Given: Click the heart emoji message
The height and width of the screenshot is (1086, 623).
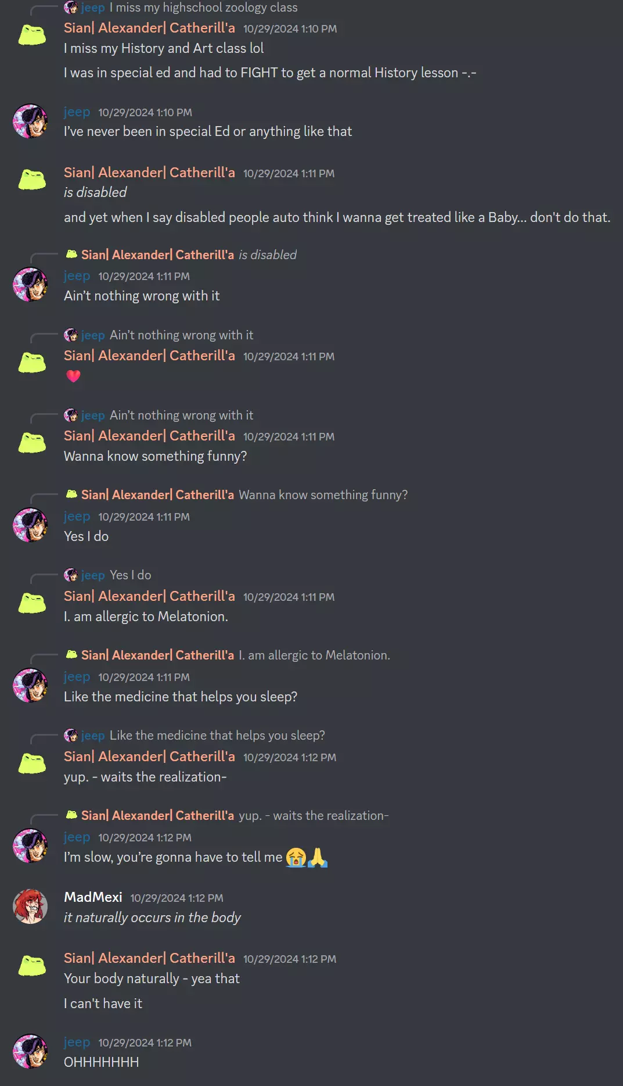Looking at the screenshot, I should 73,376.
